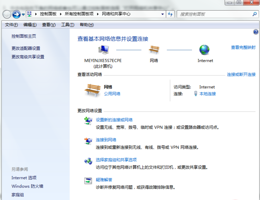Click the Internet globe icon
This screenshot has height=200, width=260.
[x=204, y=50]
